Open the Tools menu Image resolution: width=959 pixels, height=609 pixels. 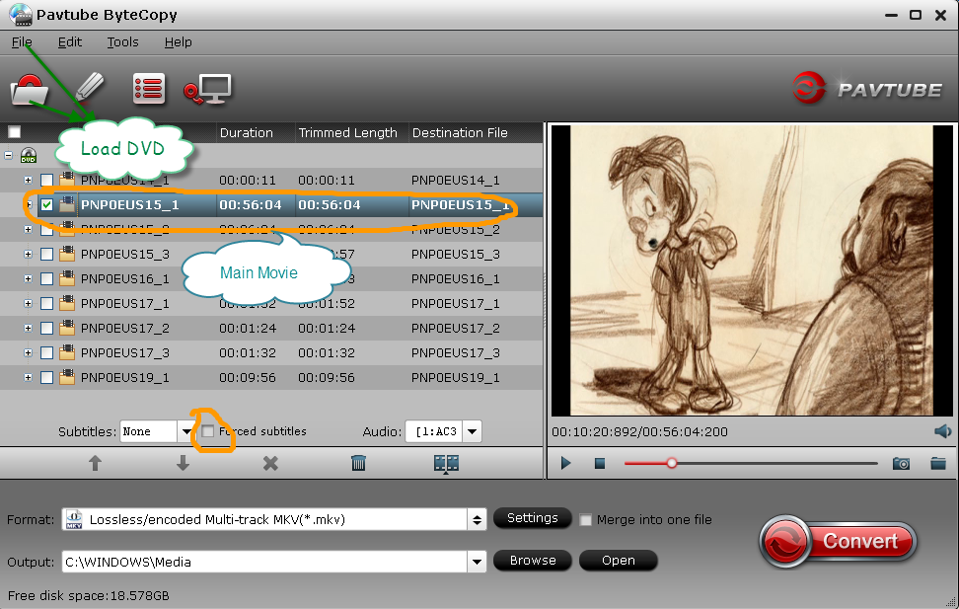pos(121,42)
